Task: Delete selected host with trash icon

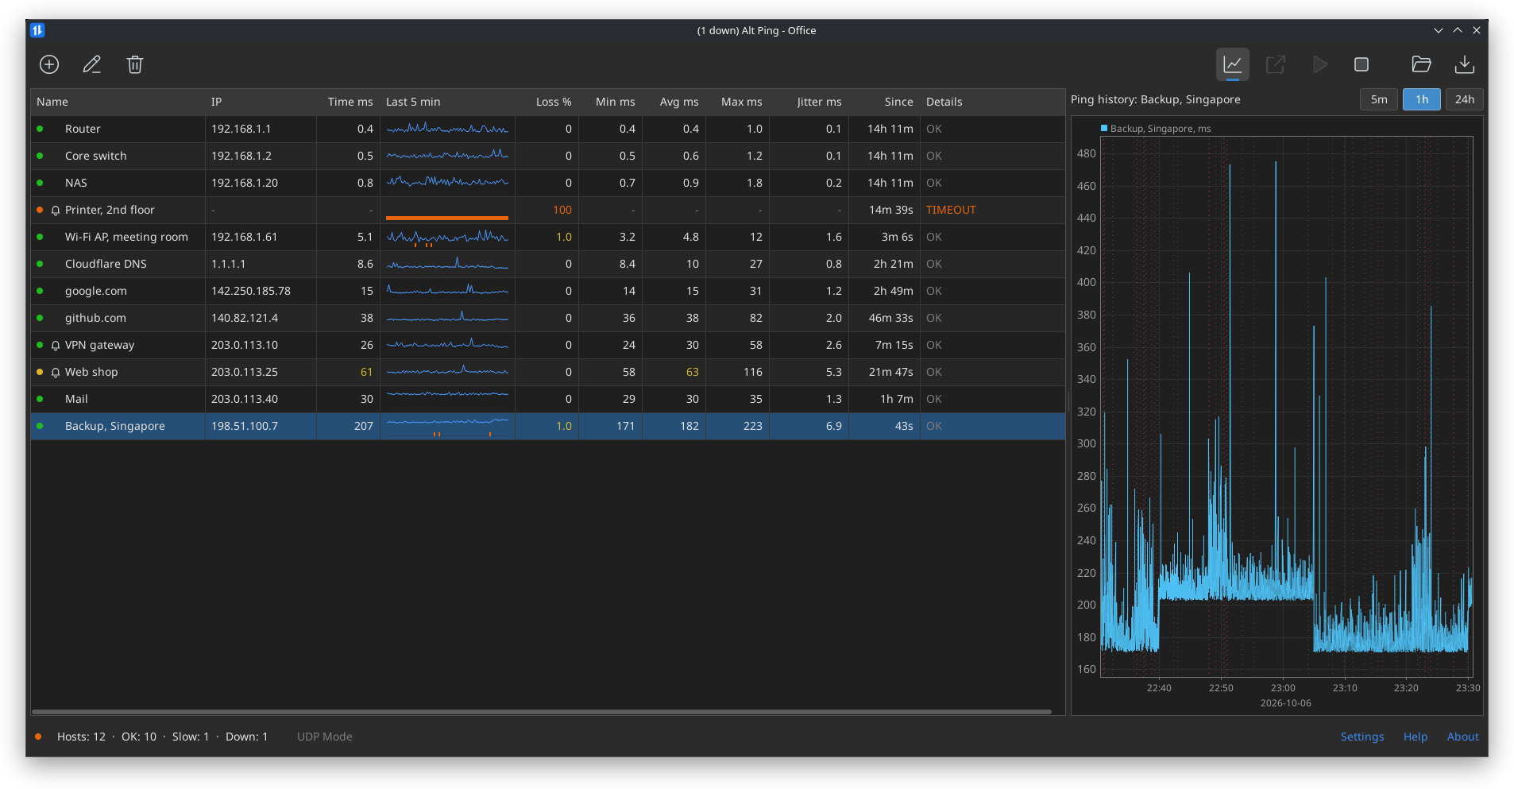Action: click(x=135, y=64)
